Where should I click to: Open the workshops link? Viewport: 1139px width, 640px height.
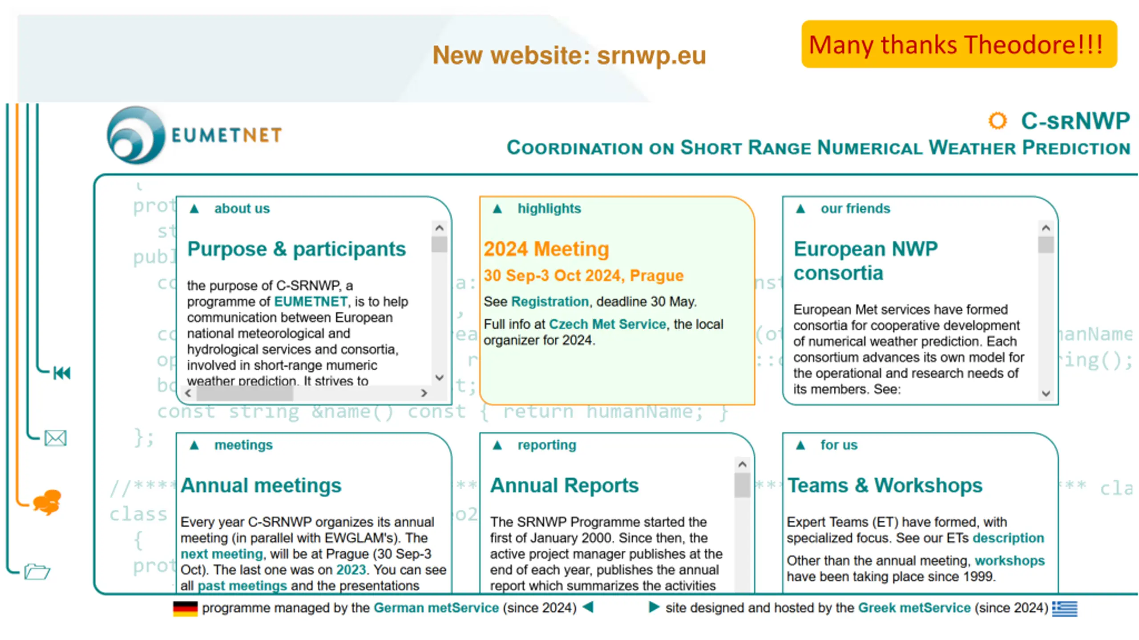[1010, 561]
